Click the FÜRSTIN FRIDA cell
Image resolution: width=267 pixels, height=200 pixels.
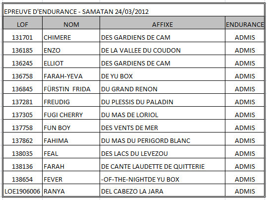[x=71, y=87]
